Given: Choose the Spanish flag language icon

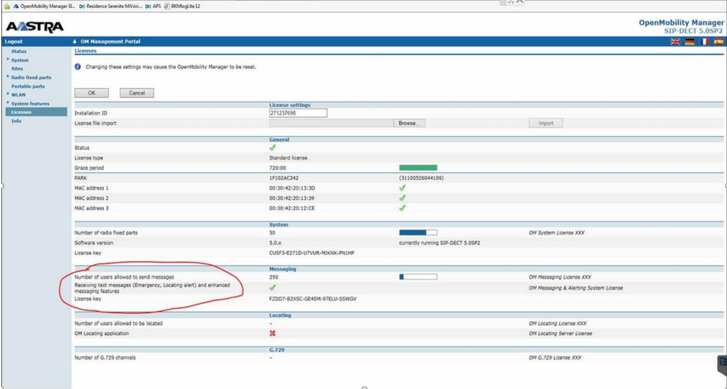Looking at the screenshot, I should point(718,41).
